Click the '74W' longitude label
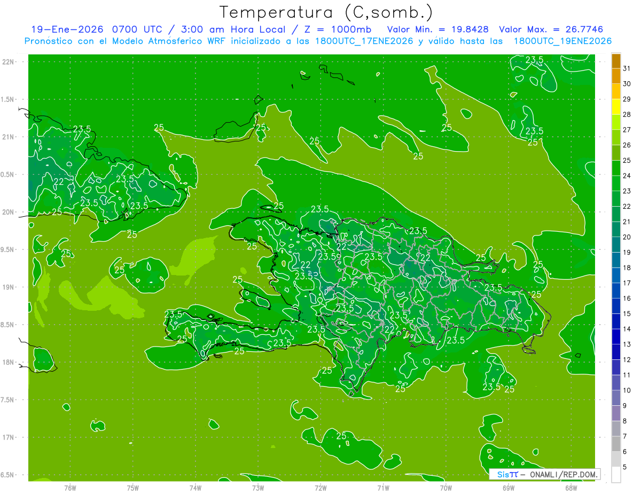Viewport: 641px width, 495px height. coord(196,488)
